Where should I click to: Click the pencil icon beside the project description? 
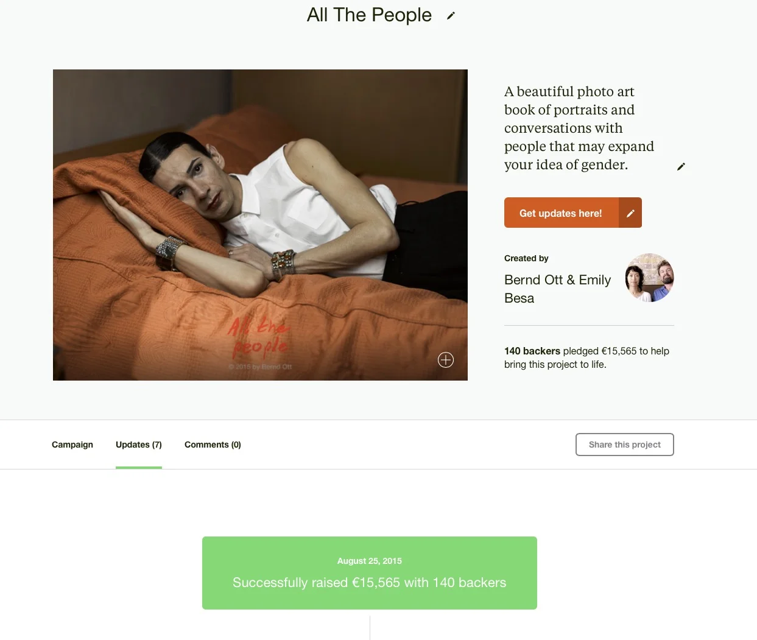coord(681,166)
